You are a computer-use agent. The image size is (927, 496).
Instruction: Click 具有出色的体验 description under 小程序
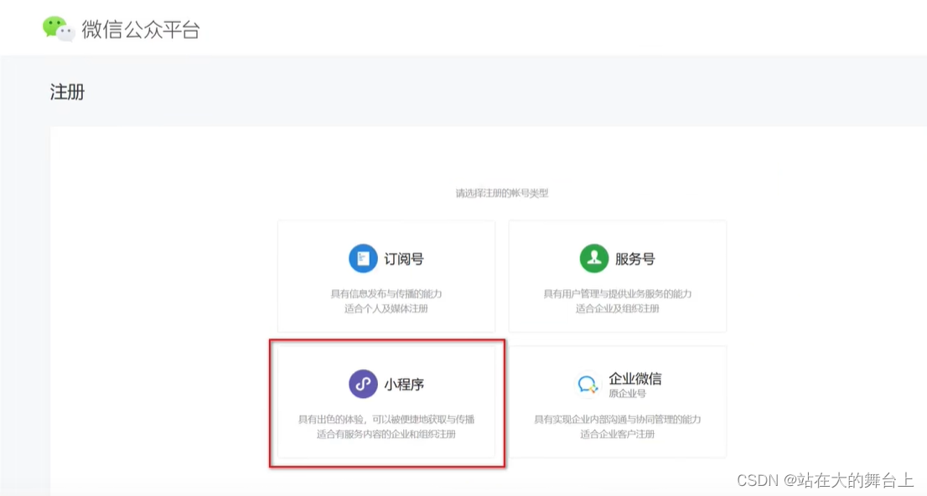click(x=386, y=419)
